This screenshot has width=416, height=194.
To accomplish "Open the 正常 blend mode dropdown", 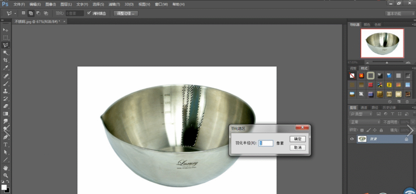I will (365, 122).
